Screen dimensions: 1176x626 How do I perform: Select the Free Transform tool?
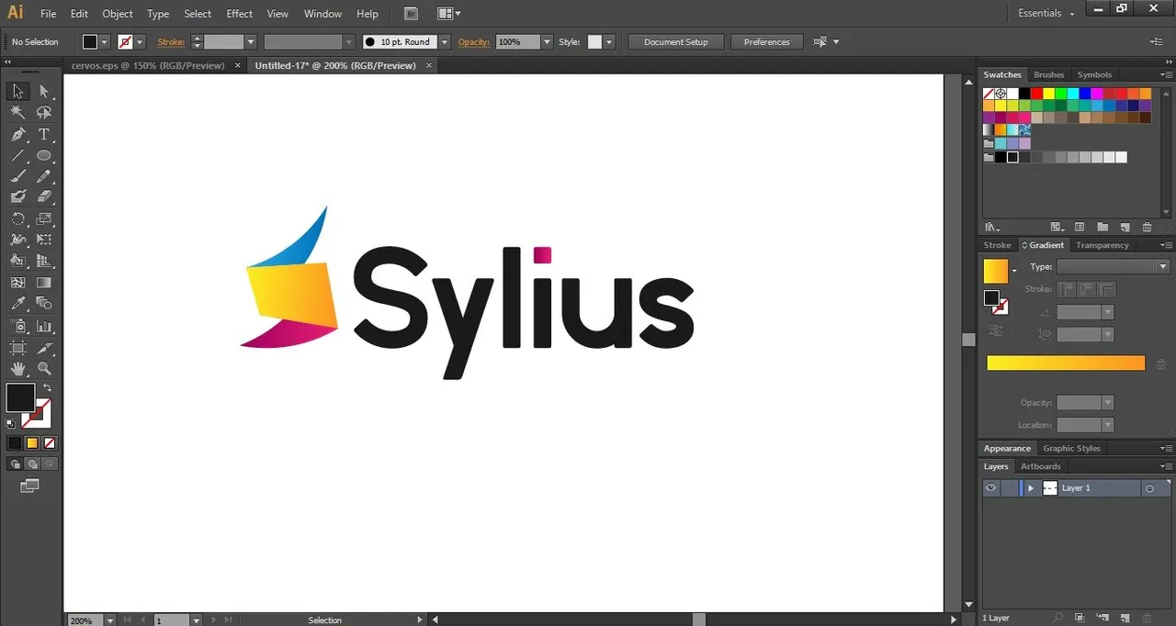tap(44, 240)
